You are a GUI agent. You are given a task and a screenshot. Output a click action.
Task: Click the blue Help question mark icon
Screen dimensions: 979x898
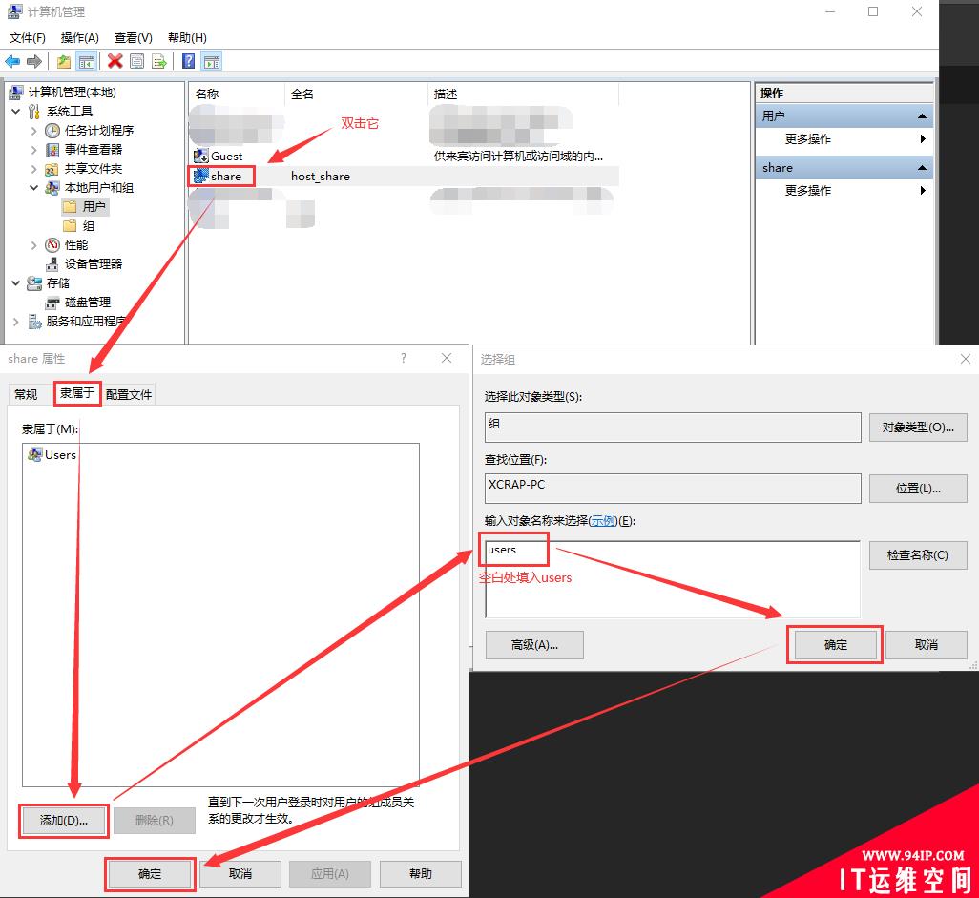188,61
